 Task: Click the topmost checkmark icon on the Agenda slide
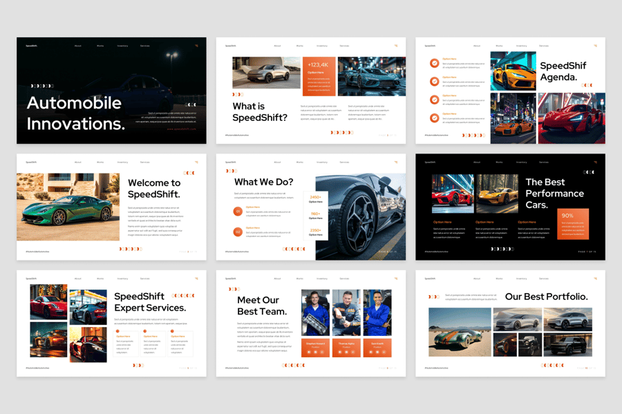434,63
